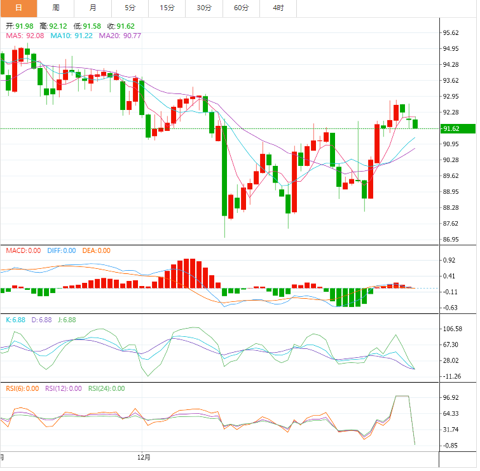The width and height of the screenshot is (480, 471).
Task: Open the 5分 timeframe tab
Action: (x=130, y=8)
